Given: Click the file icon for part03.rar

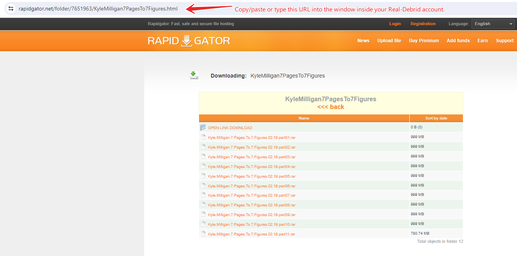Looking at the screenshot, I should (x=203, y=156).
